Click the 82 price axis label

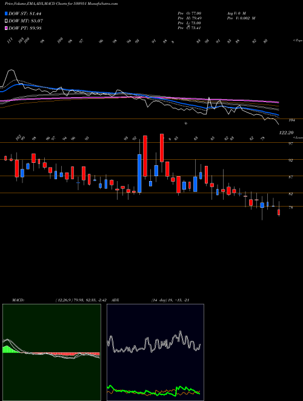pos(291,194)
